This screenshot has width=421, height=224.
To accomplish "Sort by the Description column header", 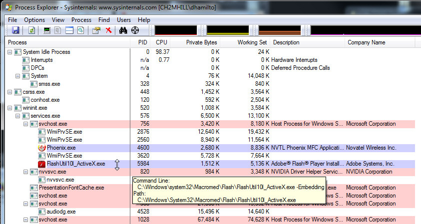I will (x=308, y=42).
